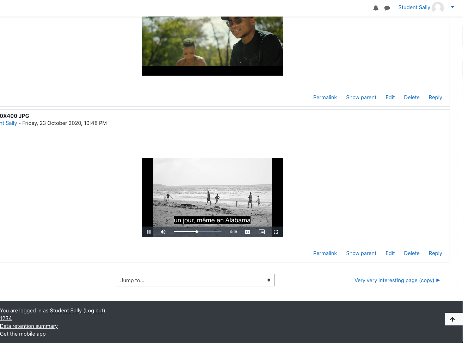
Task: Edit the first post
Action: [390, 97]
